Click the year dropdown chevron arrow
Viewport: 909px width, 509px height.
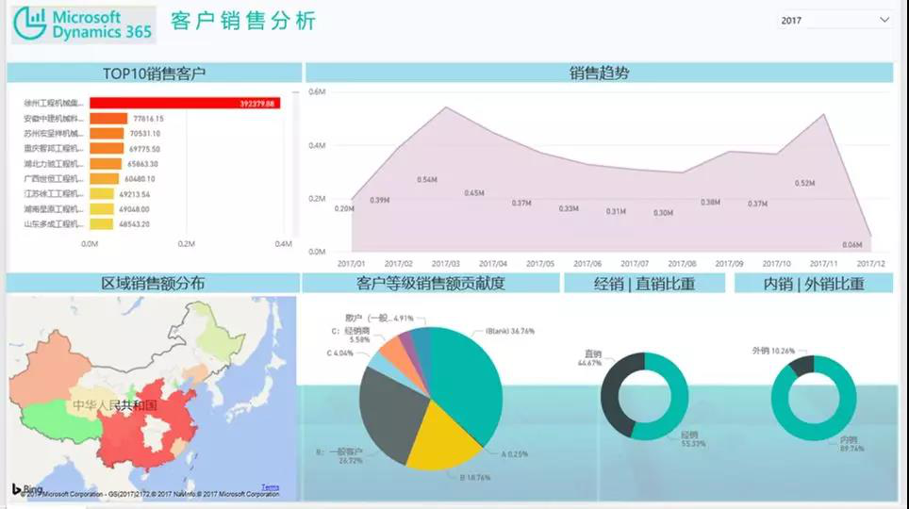(x=884, y=20)
